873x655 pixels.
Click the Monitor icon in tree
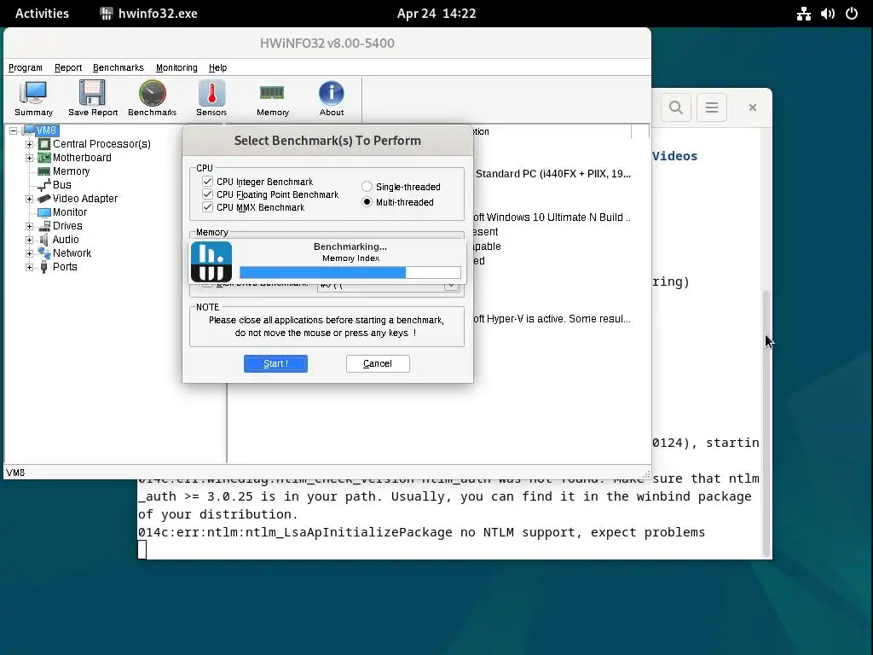[44, 212]
